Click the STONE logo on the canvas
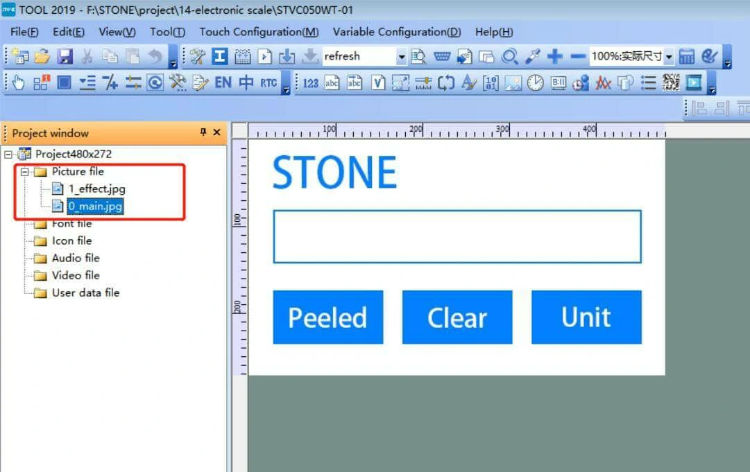 (334, 173)
